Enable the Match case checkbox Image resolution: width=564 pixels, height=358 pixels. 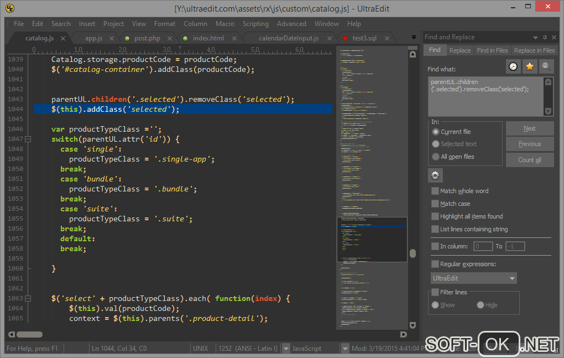pyautogui.click(x=435, y=204)
